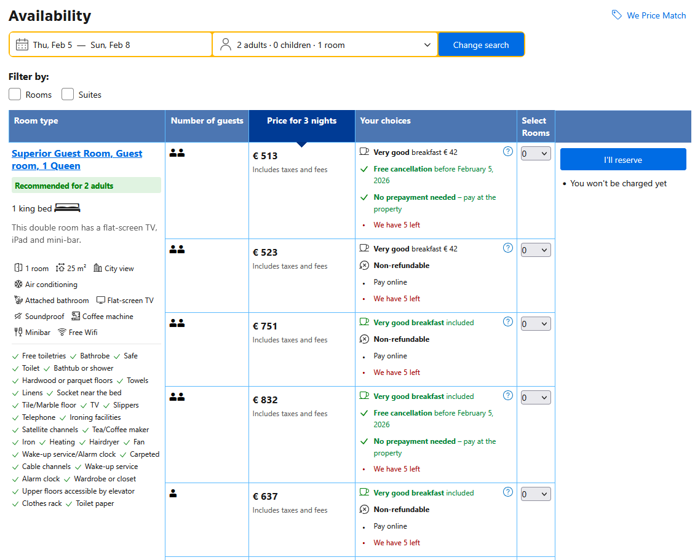Click the Room type column header
The width and height of the screenshot is (695, 560).
[36, 121]
